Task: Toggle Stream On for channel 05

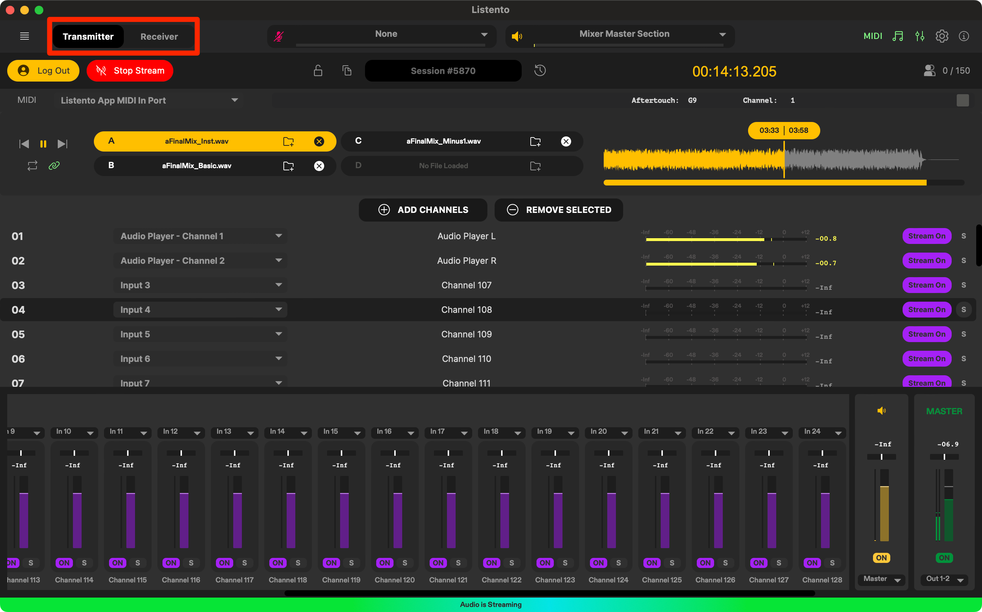Action: pyautogui.click(x=926, y=334)
